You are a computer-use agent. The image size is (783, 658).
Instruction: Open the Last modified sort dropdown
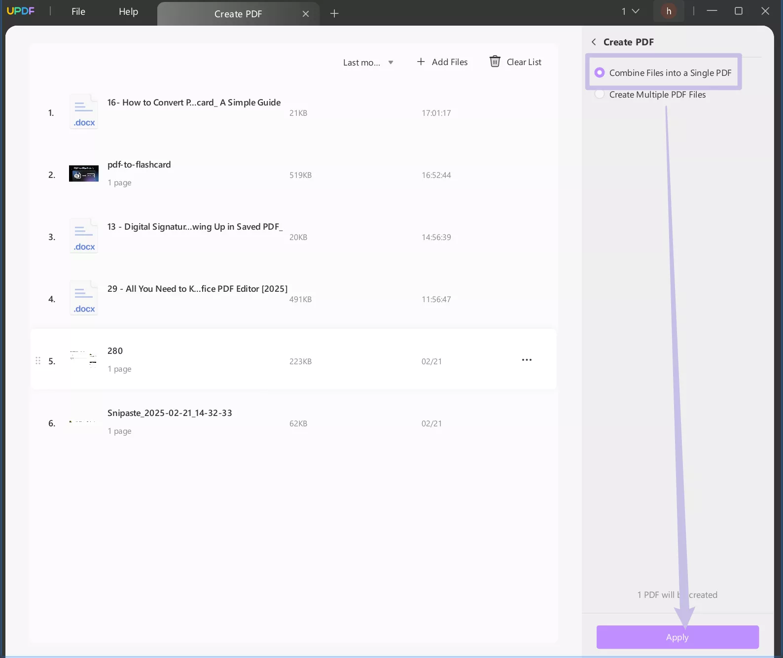pos(368,63)
